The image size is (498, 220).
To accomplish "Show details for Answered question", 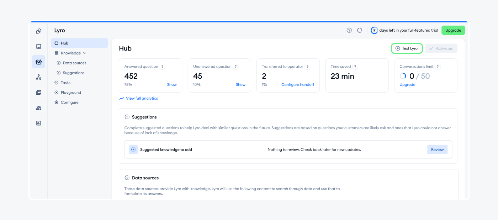I will click(172, 85).
